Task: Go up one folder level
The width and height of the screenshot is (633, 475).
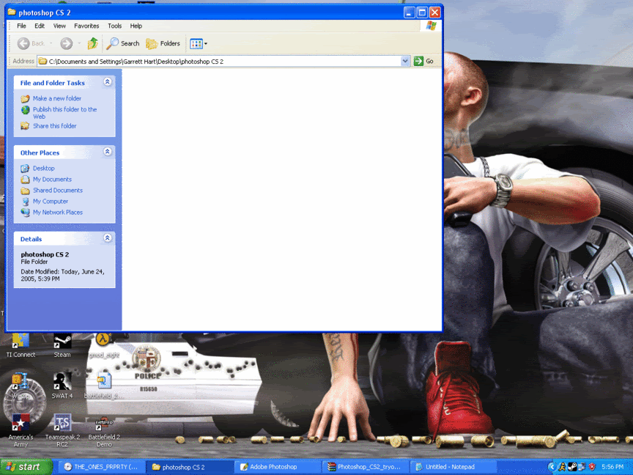Action: coord(93,43)
